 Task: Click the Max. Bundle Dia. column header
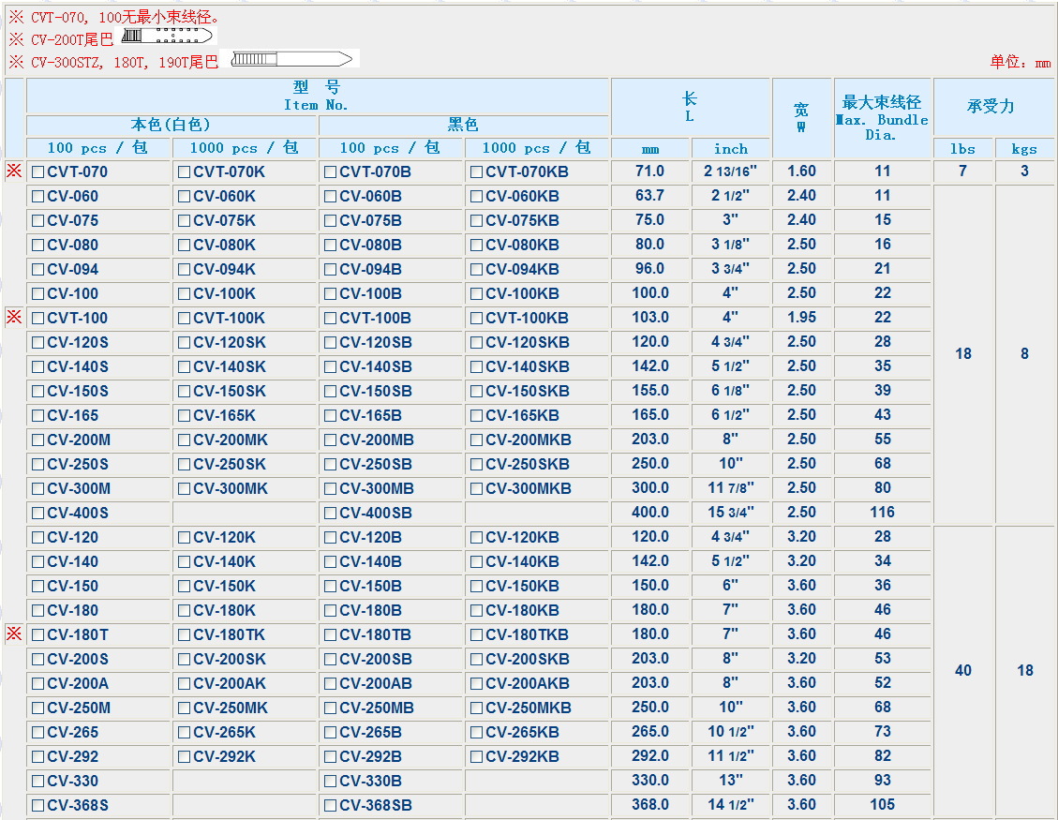(x=881, y=117)
